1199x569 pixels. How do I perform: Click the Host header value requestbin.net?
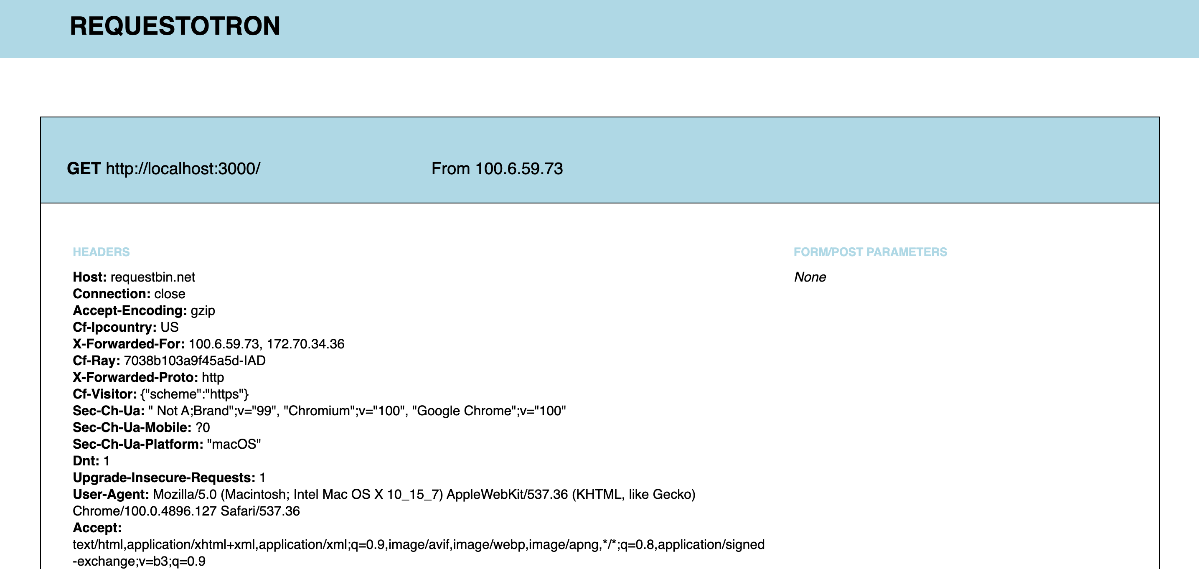tap(152, 277)
